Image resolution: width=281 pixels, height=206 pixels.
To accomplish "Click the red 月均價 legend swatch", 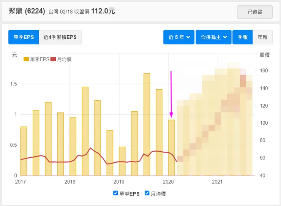I will tap(53, 59).
